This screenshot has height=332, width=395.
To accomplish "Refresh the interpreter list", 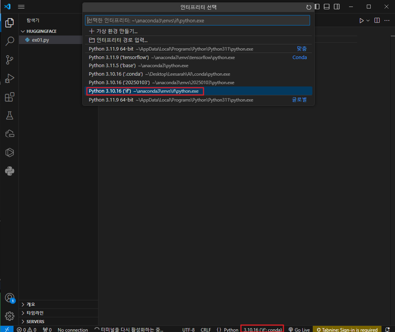I will (x=309, y=7).
